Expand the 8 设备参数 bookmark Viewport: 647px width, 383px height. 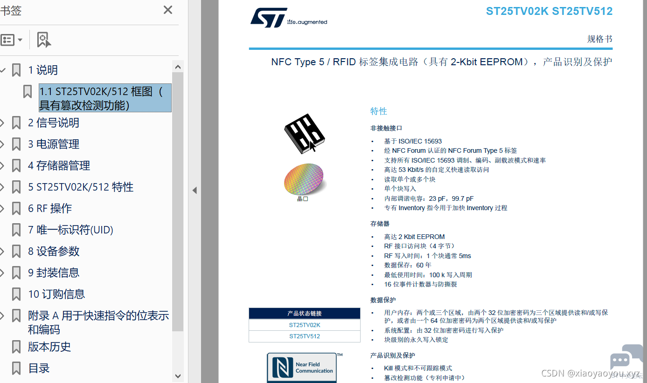point(2,252)
